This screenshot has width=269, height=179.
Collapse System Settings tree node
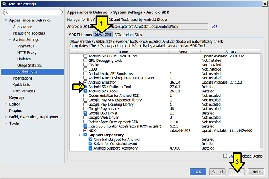pyautogui.click(x=10, y=40)
